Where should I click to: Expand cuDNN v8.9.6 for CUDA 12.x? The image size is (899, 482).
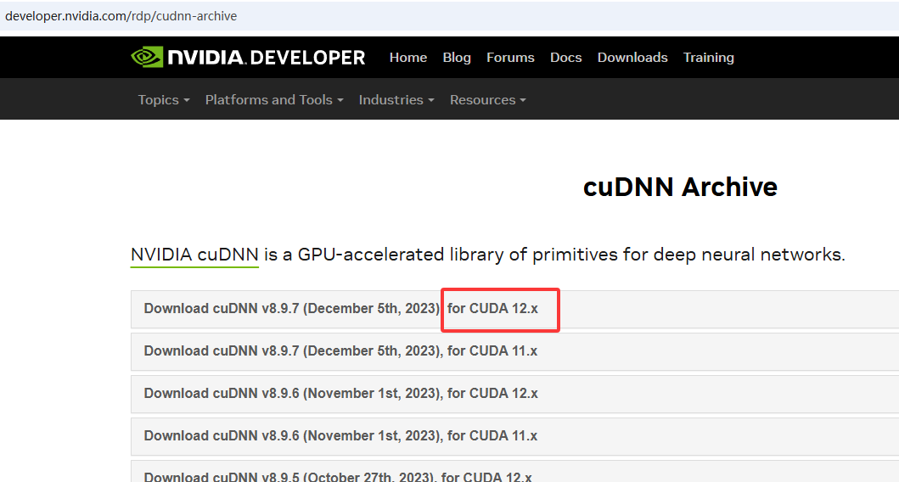coord(514,394)
